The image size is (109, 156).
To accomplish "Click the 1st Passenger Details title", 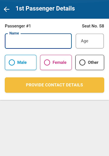I will 45,9.
